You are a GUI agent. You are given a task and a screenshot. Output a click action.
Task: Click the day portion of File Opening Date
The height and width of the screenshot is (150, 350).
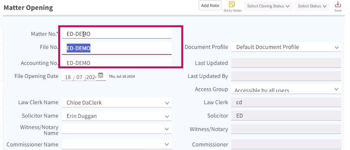68,77
